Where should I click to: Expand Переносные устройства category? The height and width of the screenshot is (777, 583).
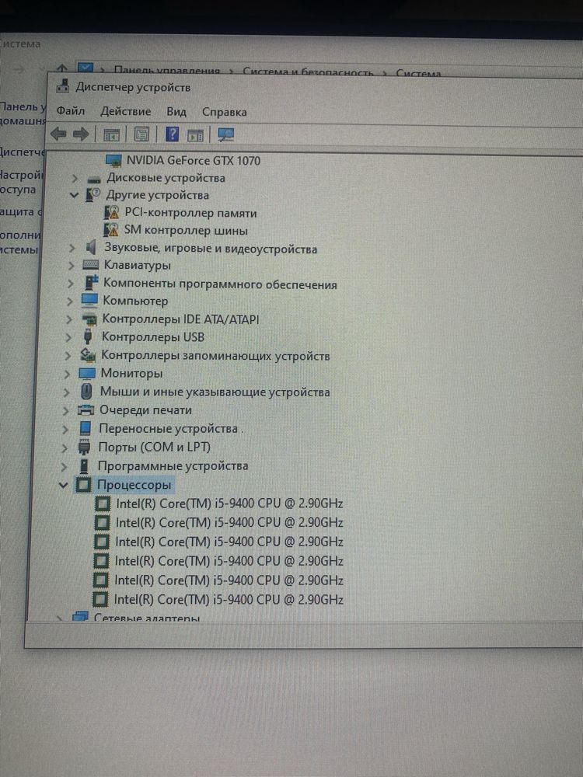tap(65, 429)
